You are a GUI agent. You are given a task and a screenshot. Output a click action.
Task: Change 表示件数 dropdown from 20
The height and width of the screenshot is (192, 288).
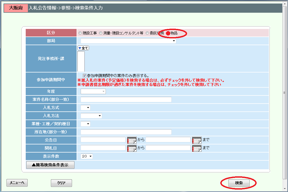coord(87,156)
